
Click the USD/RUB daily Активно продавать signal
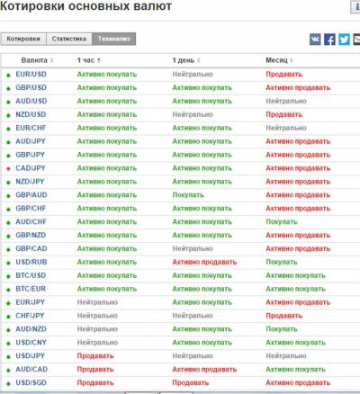pos(204,262)
